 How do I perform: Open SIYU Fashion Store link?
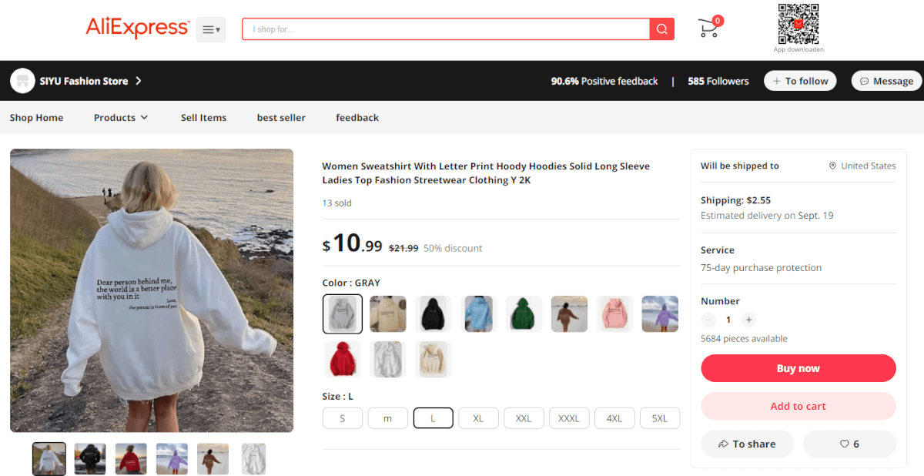pos(91,81)
